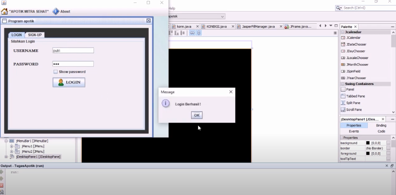Image resolution: width=396 pixels, height=195 pixels.
Task: Click the blue info icon beside About
Action: [55, 11]
